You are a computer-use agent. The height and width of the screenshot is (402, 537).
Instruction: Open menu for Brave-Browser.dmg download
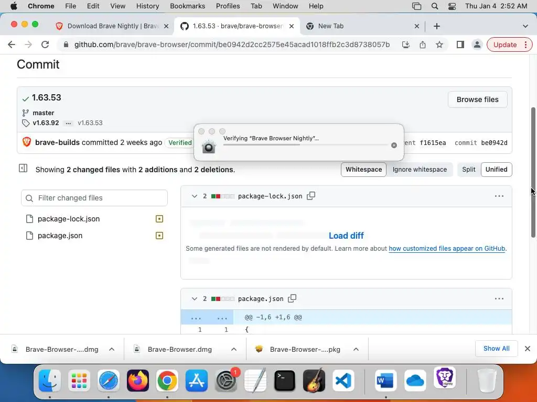pyautogui.click(x=234, y=349)
